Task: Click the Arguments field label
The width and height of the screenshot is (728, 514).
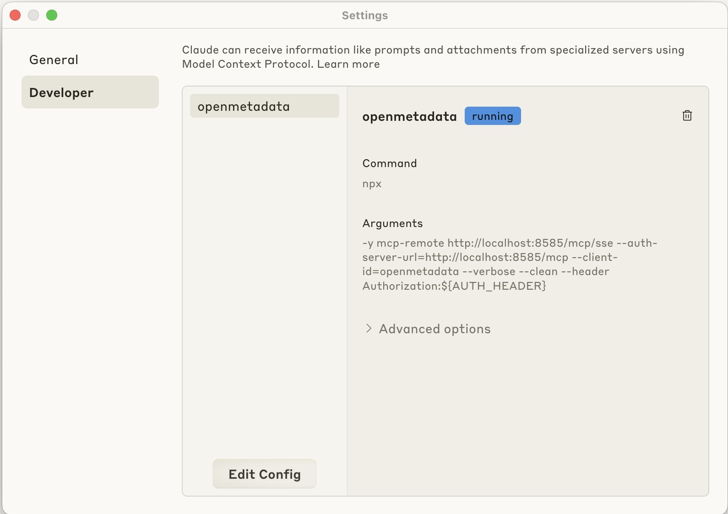Action: [x=392, y=223]
